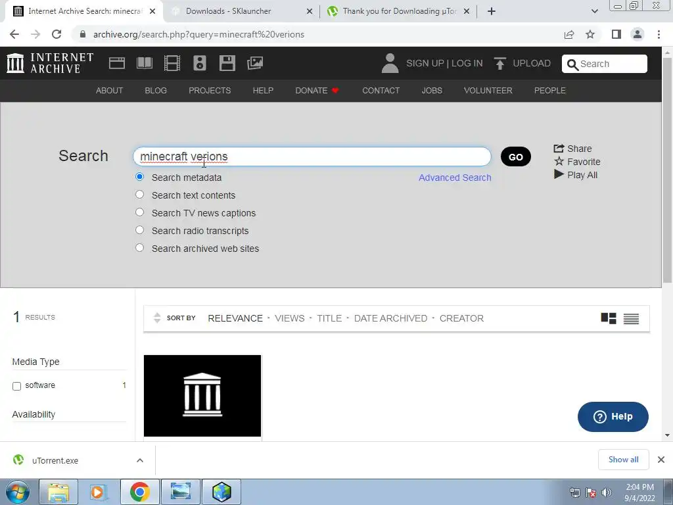Viewport: 673px width, 505px height.
Task: Click the Upload arrow icon
Action: pos(499,63)
